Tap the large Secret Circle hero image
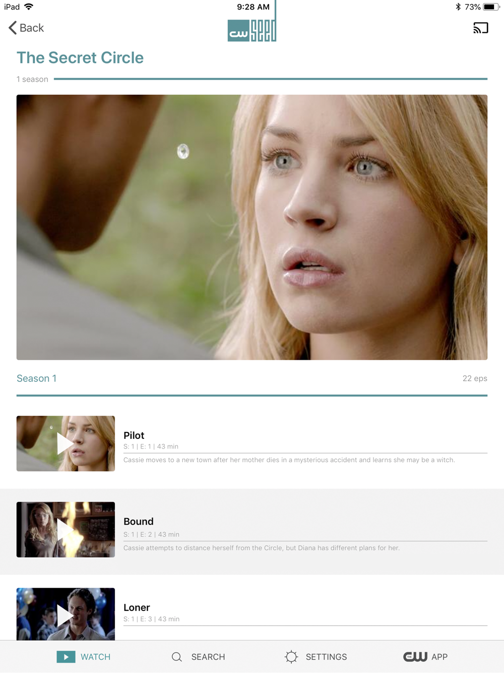 [252, 227]
